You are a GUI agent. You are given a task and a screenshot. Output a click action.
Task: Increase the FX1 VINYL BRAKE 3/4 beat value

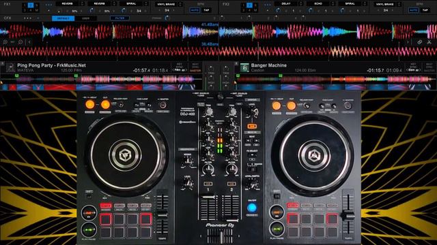pyautogui.click(x=173, y=10)
